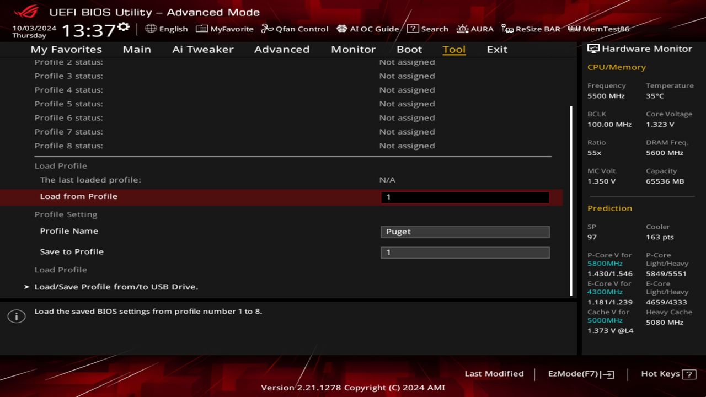706x397 pixels.
Task: Select the Tool tab
Action: (x=454, y=49)
